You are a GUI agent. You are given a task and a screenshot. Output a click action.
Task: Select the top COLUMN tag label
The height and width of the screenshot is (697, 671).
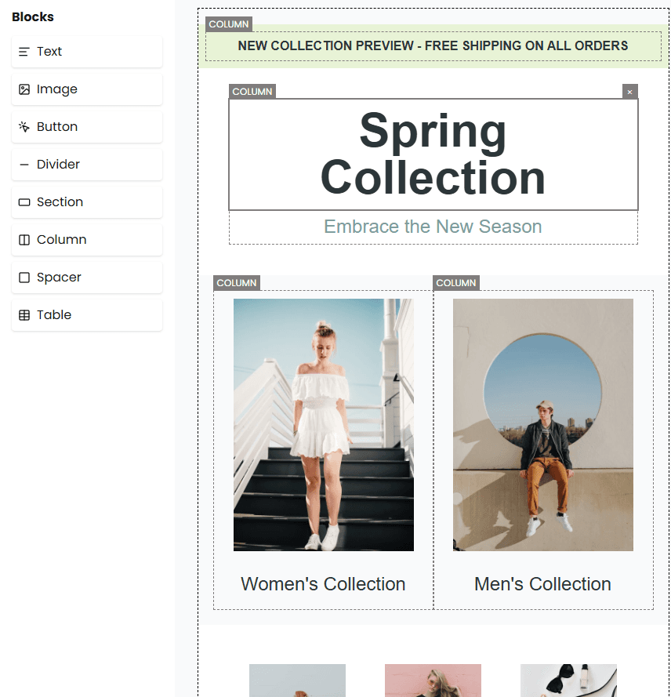(228, 24)
